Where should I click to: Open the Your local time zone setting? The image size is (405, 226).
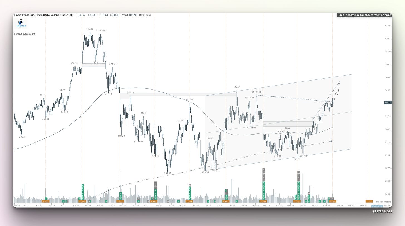[x=383, y=202]
